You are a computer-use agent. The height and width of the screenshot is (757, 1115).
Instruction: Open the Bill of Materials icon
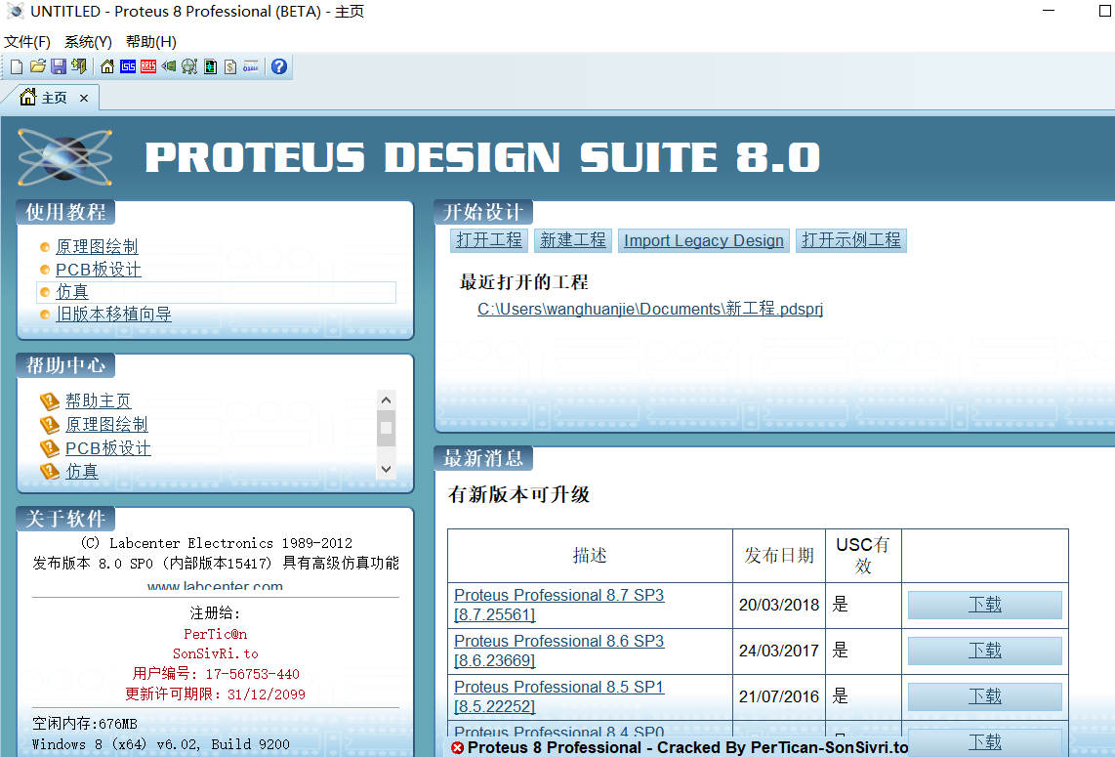coord(230,66)
